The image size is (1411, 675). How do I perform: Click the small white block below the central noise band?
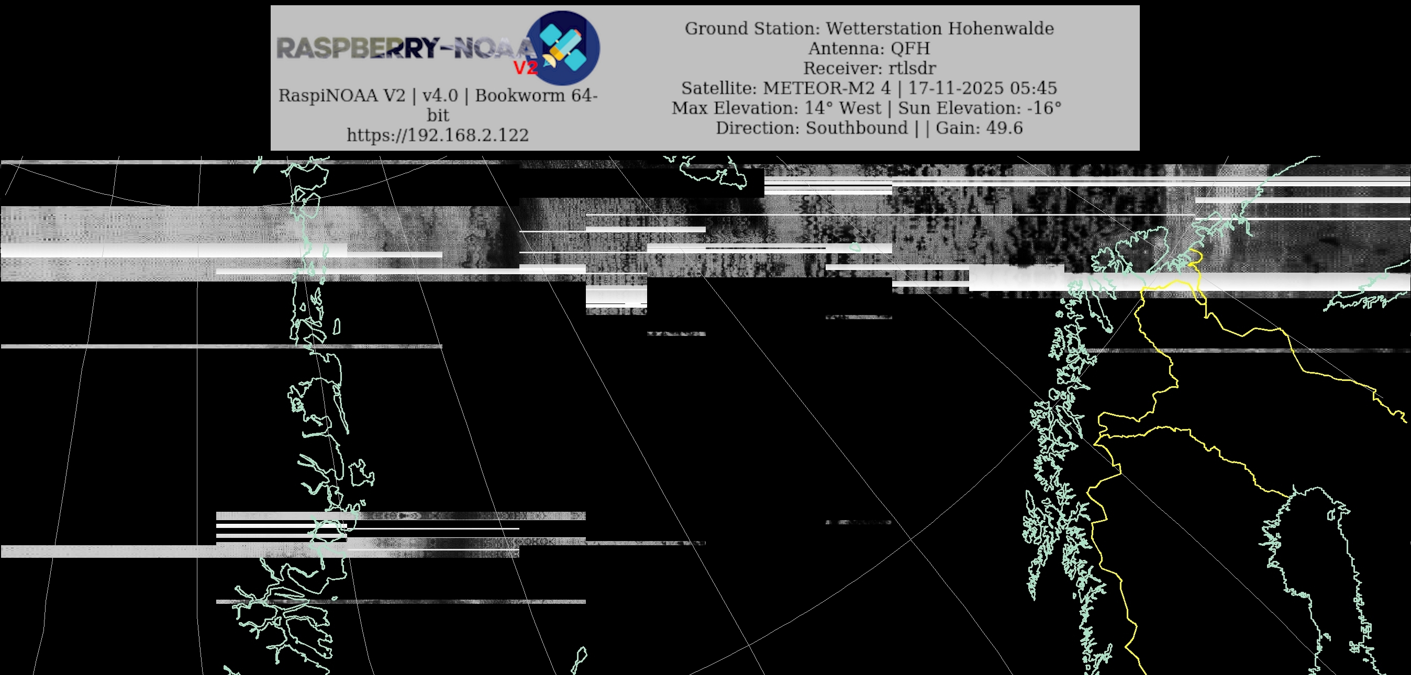616,296
